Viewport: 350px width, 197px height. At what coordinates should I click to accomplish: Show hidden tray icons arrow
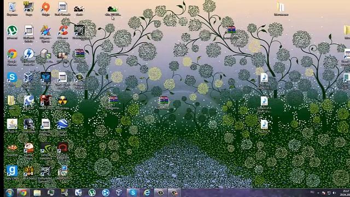(x=318, y=193)
